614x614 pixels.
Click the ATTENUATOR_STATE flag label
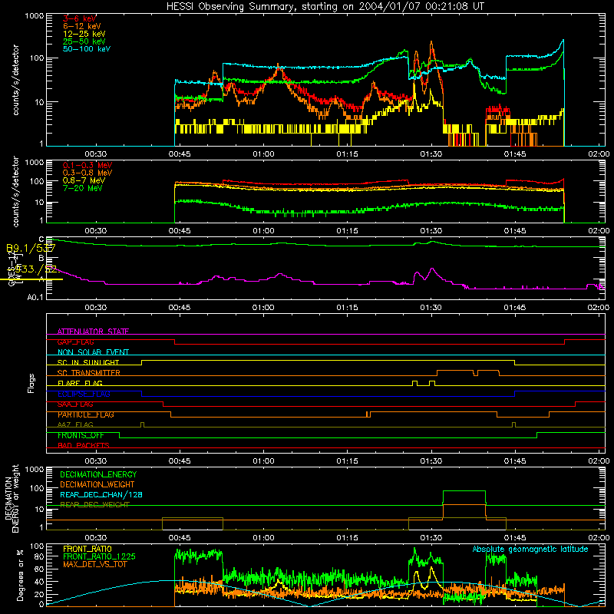(93, 332)
